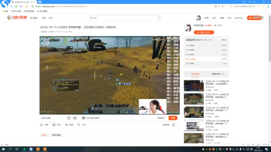Share the video with the share icon

point(79,125)
